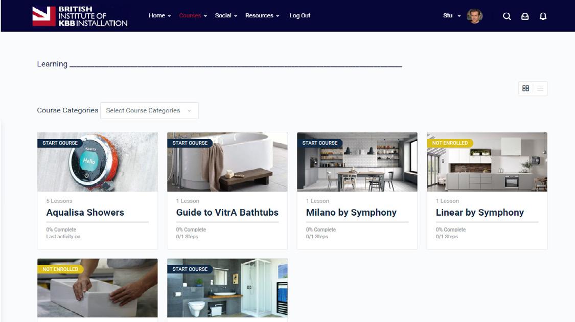Open the Stu user dropdown

coord(452,15)
